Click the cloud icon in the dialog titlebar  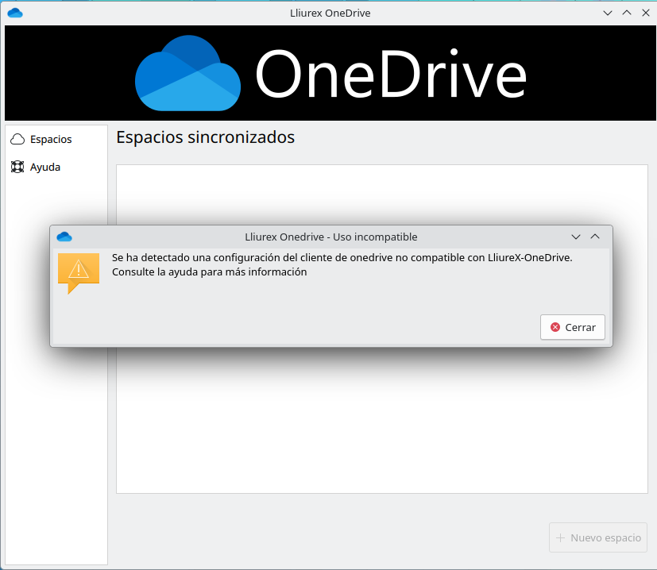(64, 236)
